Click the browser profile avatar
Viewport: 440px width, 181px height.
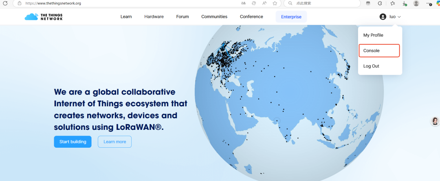[416, 3]
